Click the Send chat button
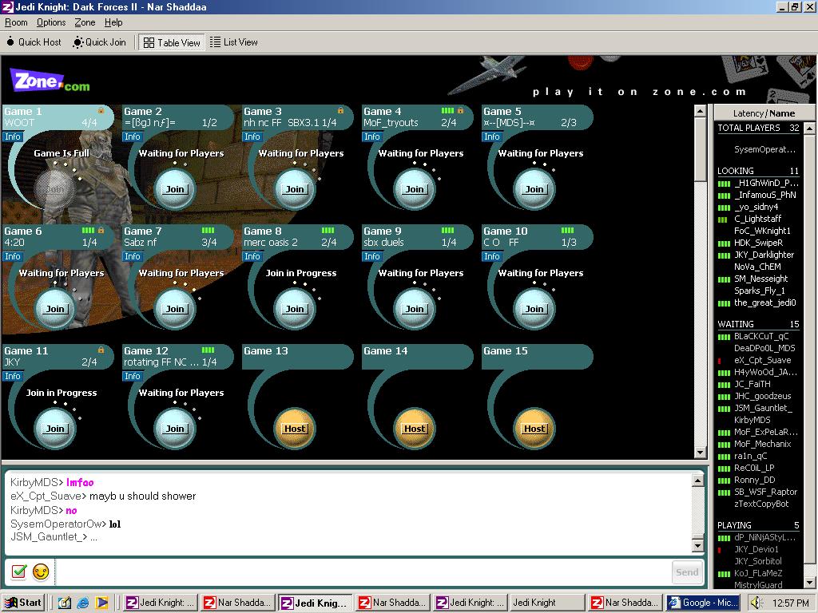Screen dimensions: 818x613 687,572
